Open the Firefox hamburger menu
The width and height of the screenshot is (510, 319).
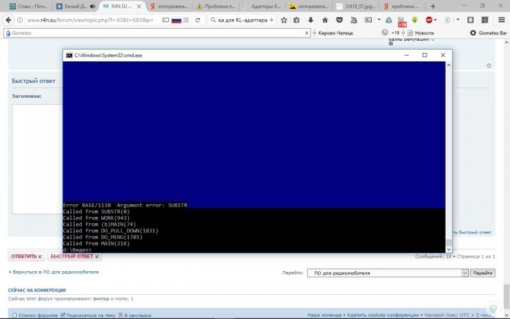[500, 20]
